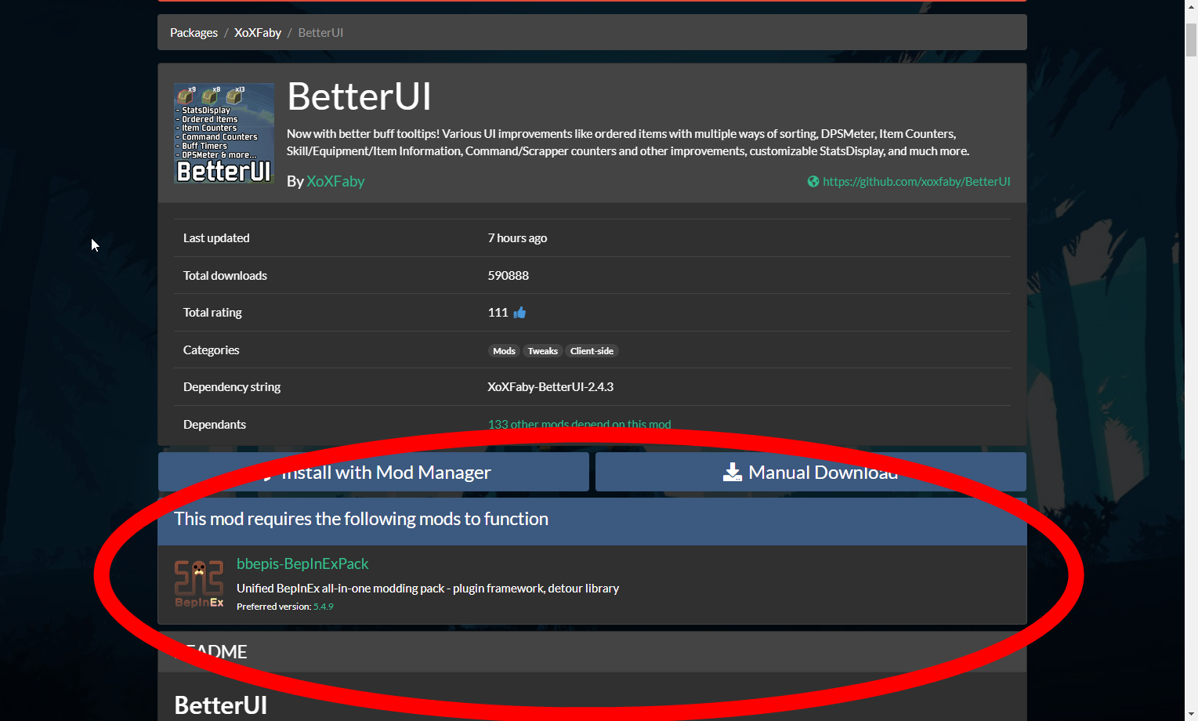The image size is (1198, 721).
Task: Open the Packages breadcrumb link
Action: [194, 32]
